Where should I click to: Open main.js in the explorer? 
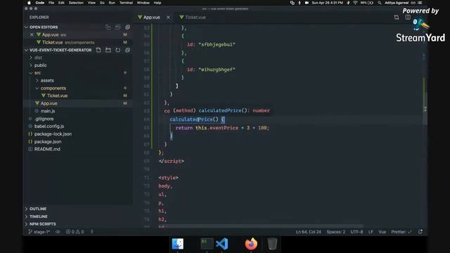point(48,111)
